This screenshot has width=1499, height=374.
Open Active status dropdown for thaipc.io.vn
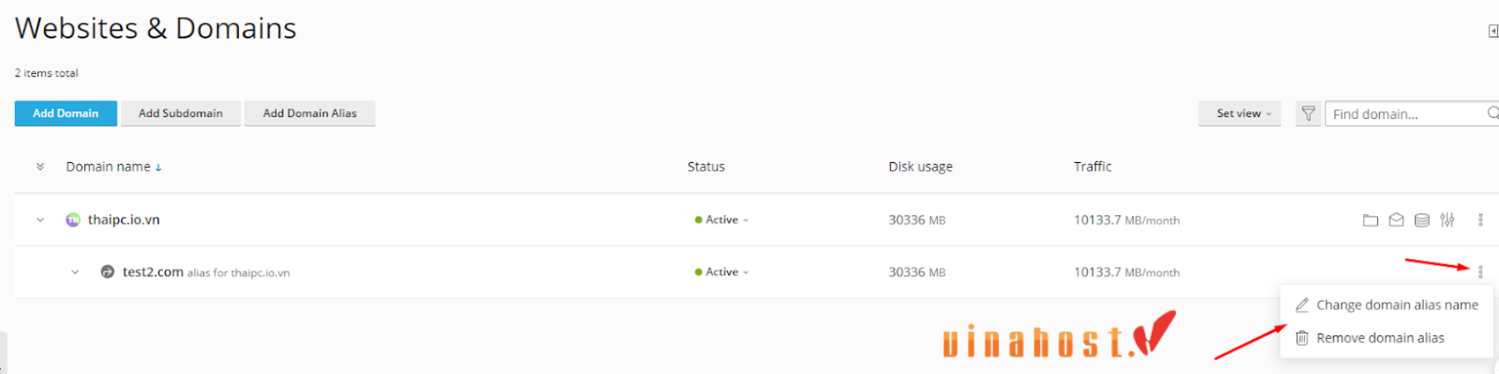[721, 220]
